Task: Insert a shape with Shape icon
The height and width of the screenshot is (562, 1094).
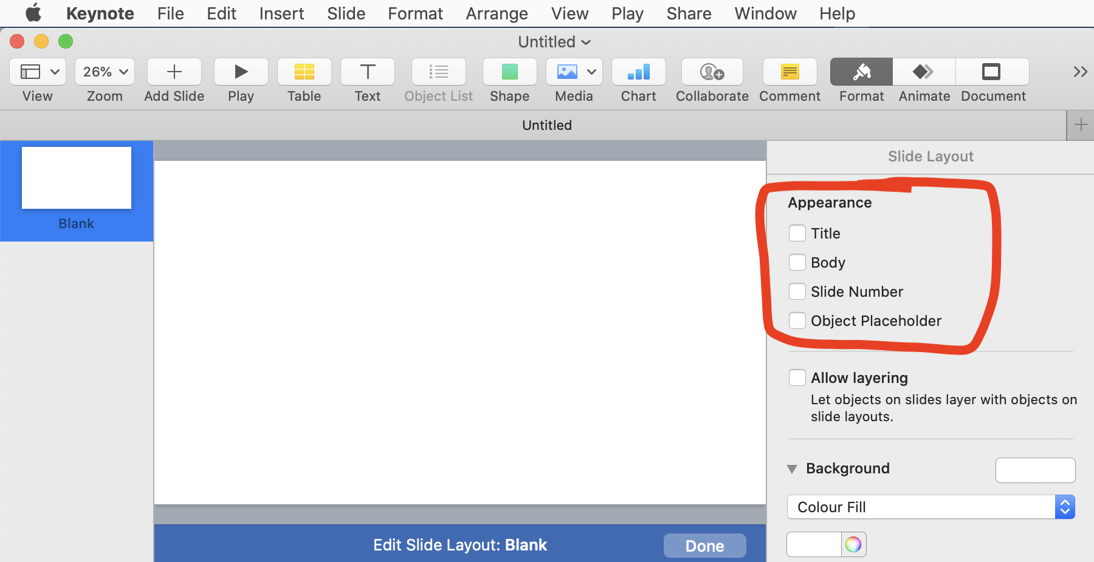Action: [510, 72]
